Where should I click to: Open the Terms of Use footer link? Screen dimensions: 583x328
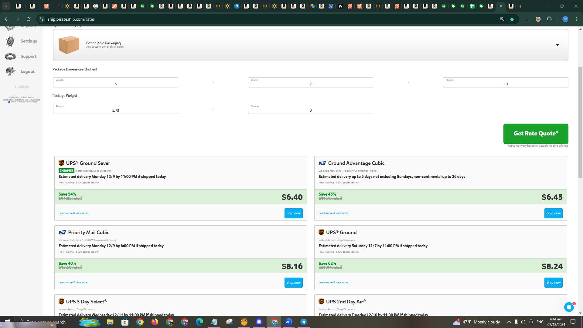click(19, 100)
